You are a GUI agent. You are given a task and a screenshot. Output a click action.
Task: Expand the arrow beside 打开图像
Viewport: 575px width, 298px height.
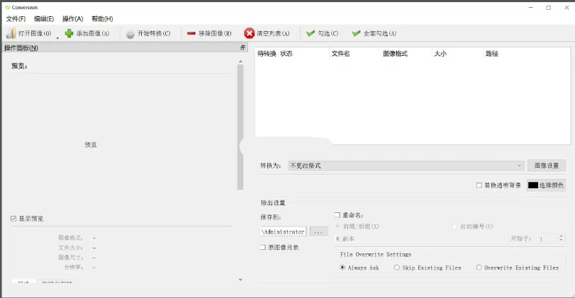pyautogui.click(x=57, y=38)
